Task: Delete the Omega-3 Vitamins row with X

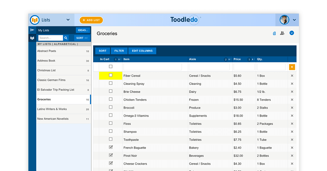Action: tap(292, 116)
